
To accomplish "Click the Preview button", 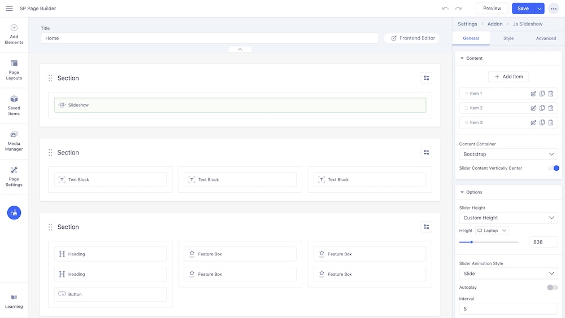I will click(x=492, y=8).
